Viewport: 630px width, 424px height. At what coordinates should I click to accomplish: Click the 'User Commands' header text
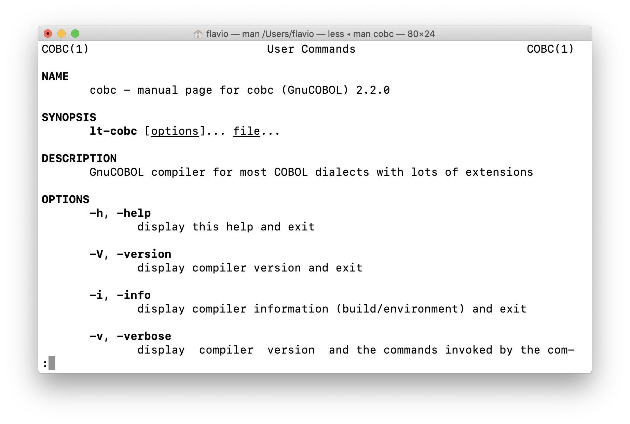pyautogui.click(x=311, y=49)
